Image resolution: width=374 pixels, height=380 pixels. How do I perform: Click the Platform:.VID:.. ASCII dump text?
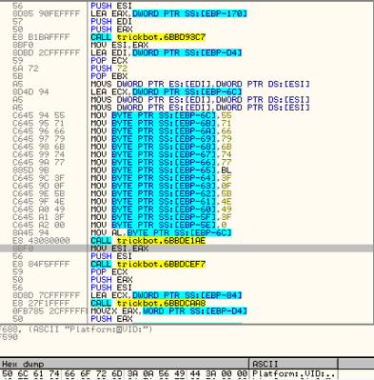[294, 374]
